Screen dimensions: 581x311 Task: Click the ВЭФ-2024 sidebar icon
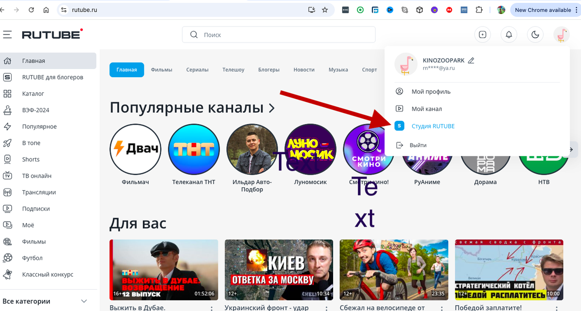tap(8, 110)
